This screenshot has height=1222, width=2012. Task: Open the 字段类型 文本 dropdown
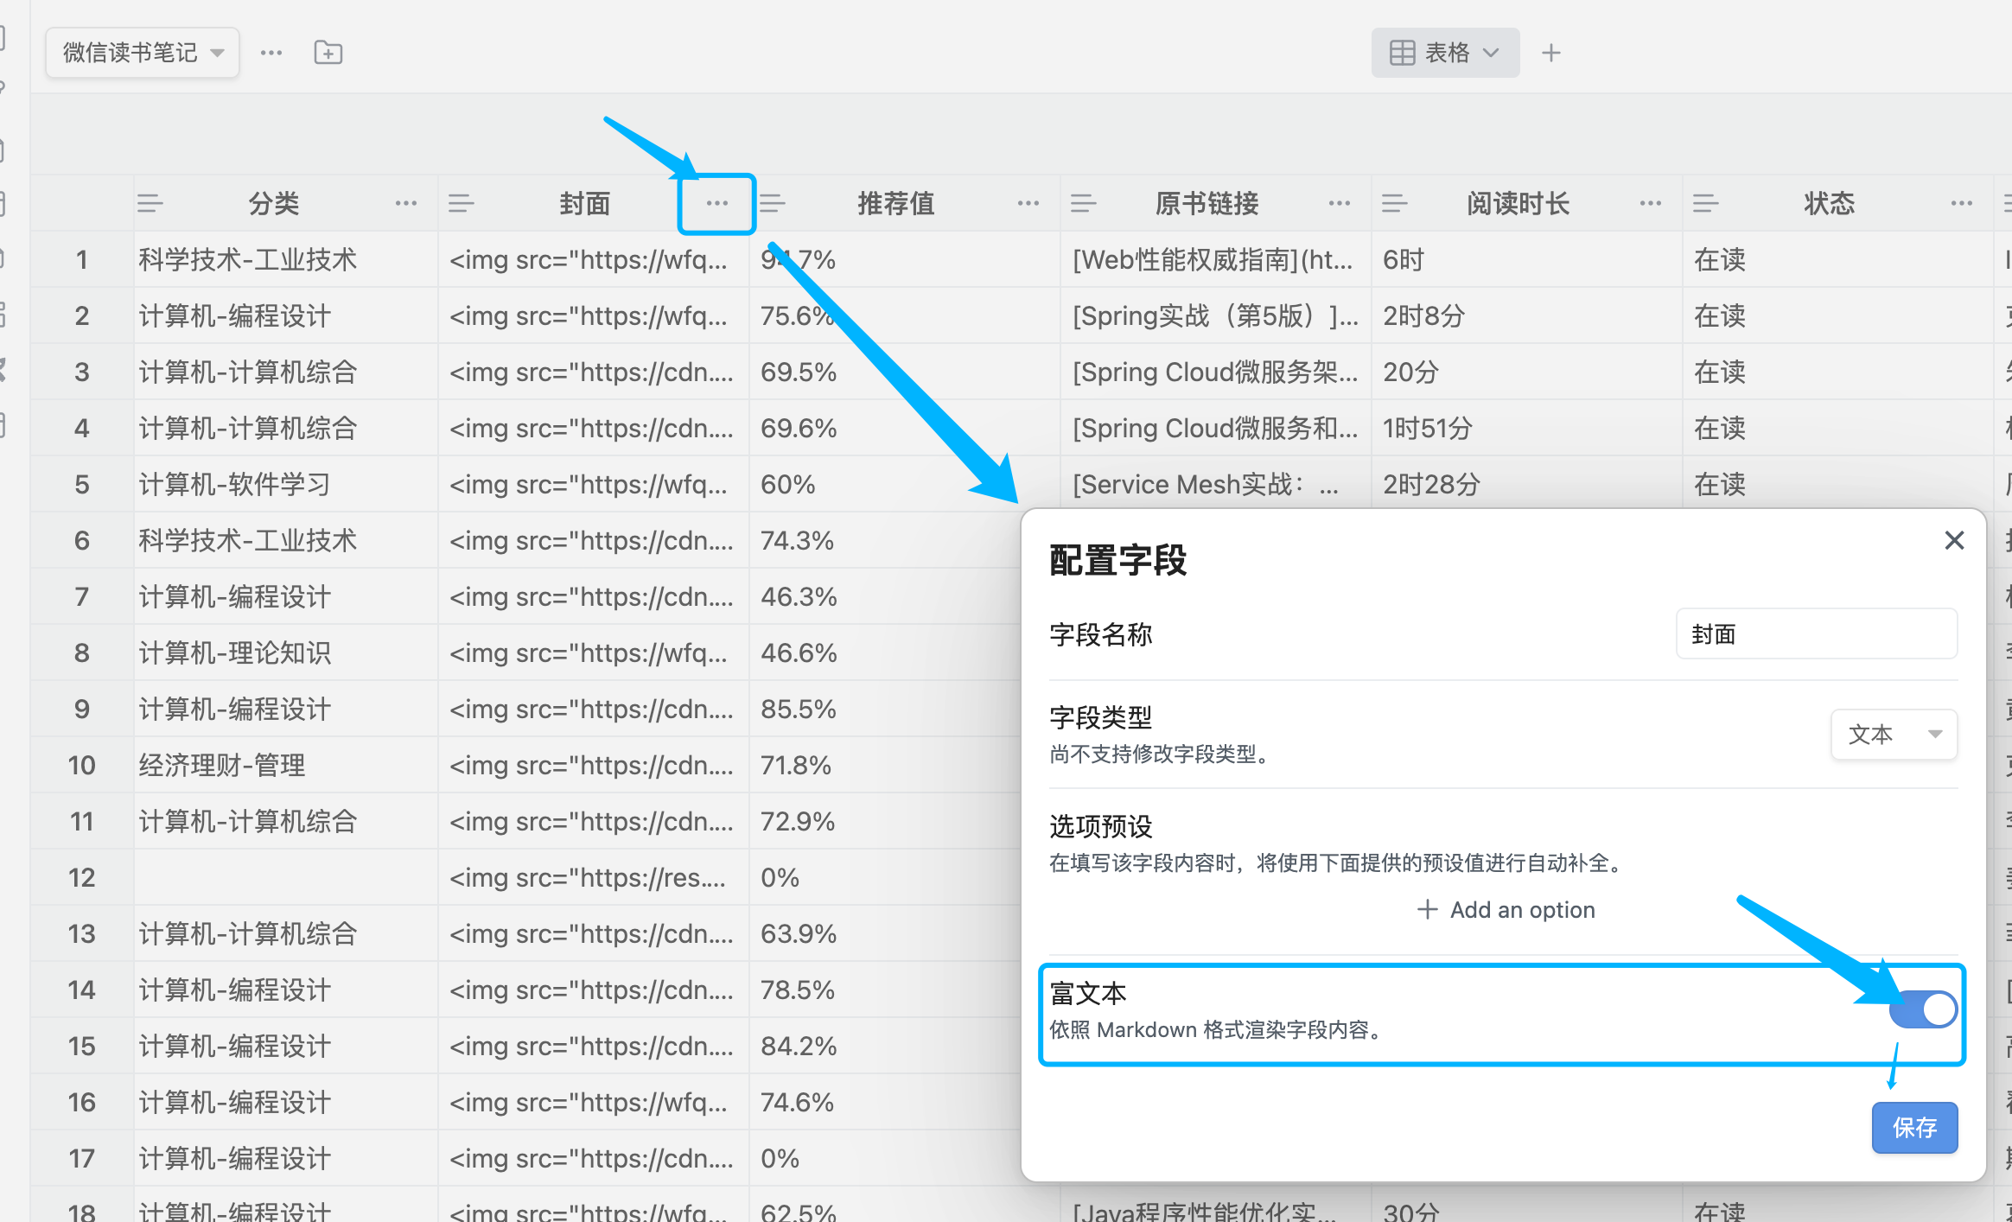point(1894,735)
